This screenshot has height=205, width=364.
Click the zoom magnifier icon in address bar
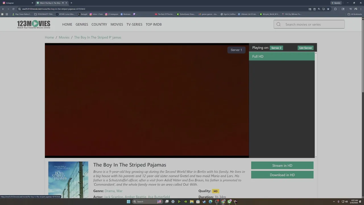coord(319,9)
